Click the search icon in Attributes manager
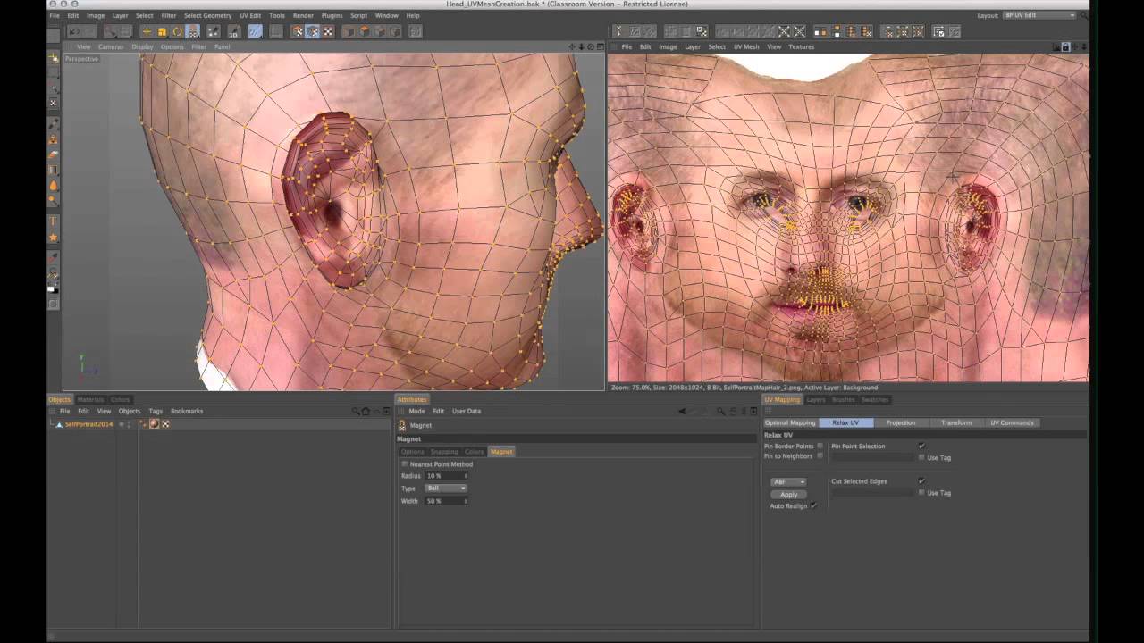 (721, 412)
